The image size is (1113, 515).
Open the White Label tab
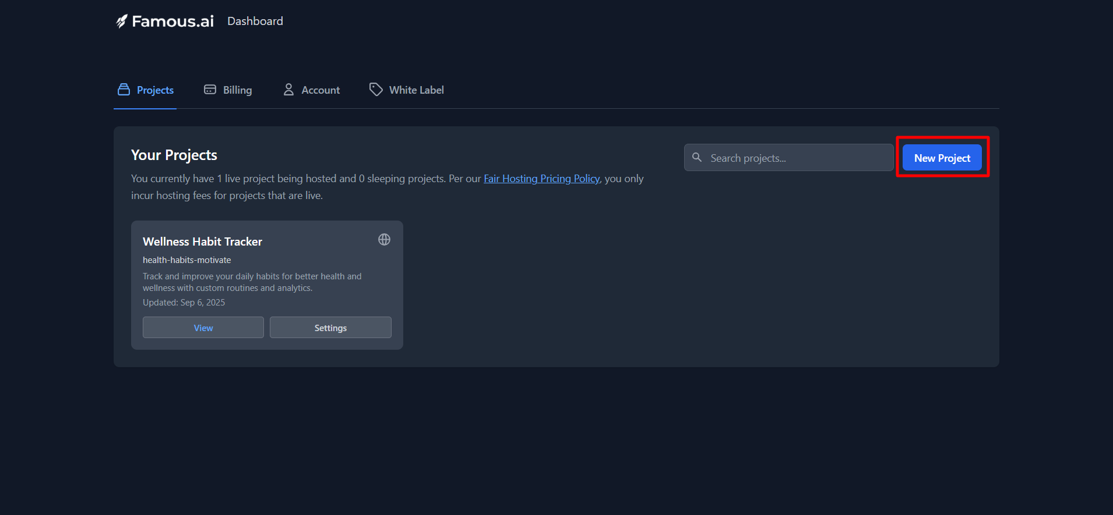(407, 90)
